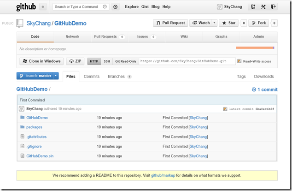Click the github logo

[26, 7]
